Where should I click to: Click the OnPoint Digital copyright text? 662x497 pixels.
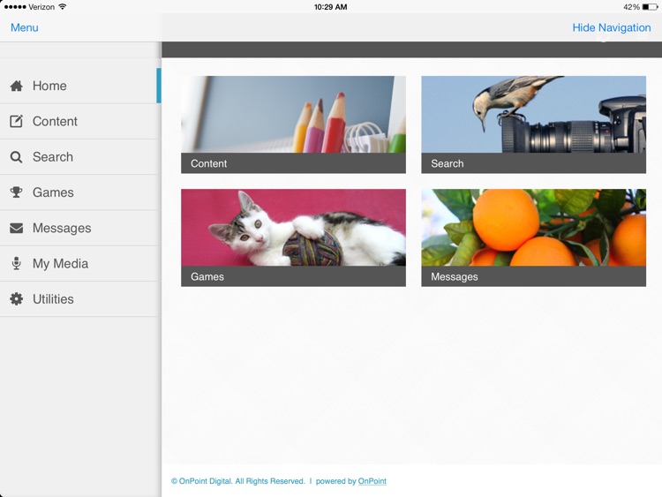click(x=237, y=481)
